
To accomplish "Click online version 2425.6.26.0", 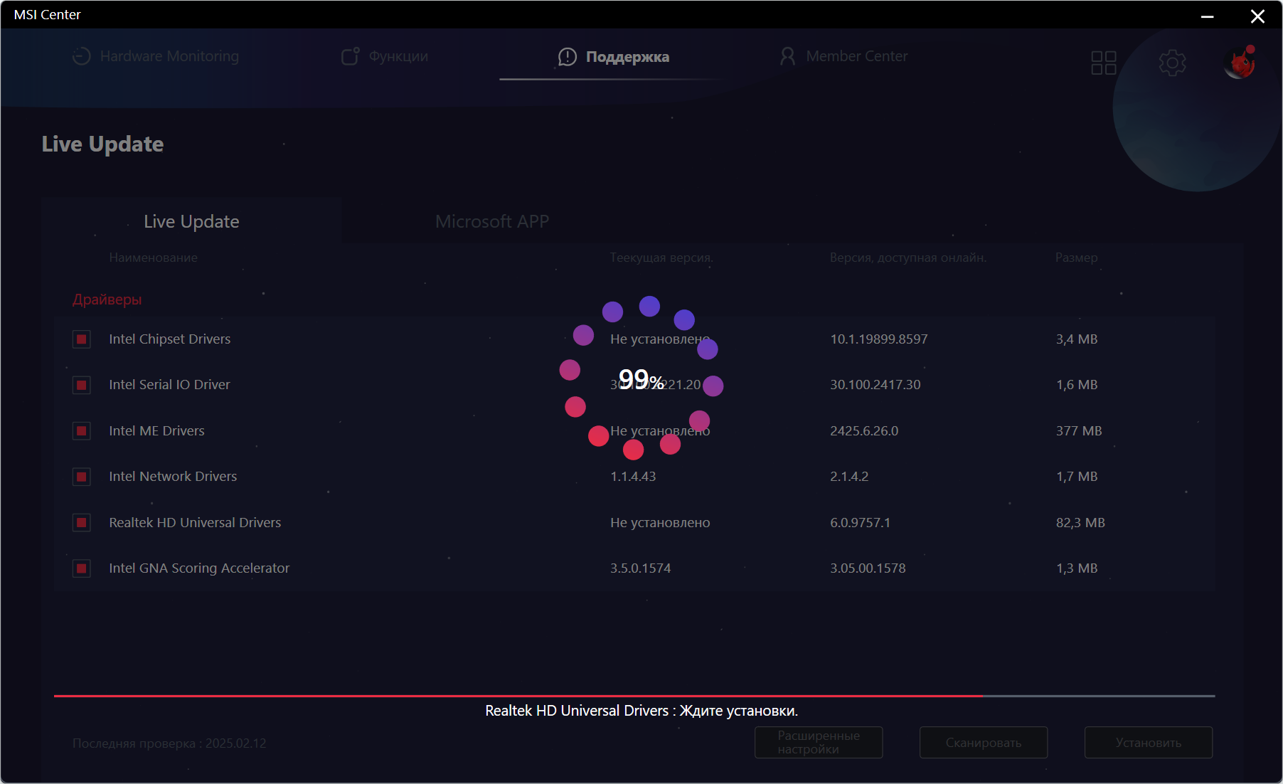I will 864,431.
